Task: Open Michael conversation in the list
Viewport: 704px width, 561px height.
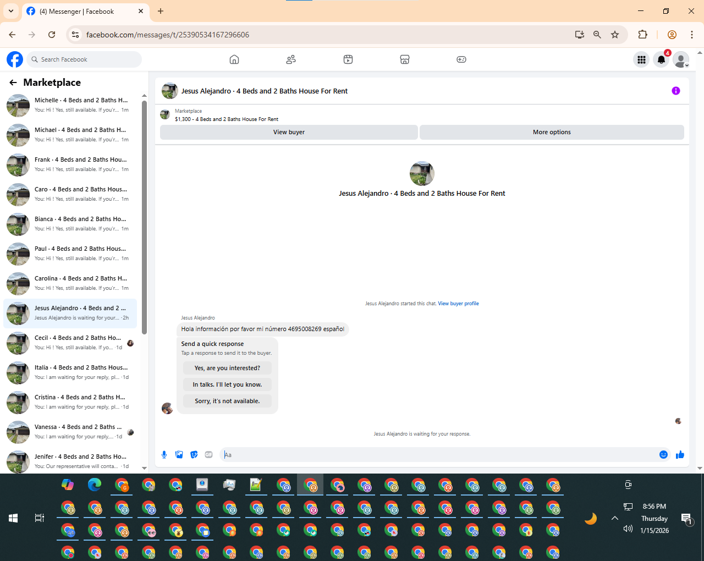Action: point(70,135)
